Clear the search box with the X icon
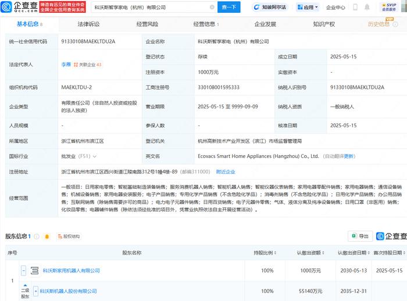This screenshot has height=301, width=407. pos(212,8)
